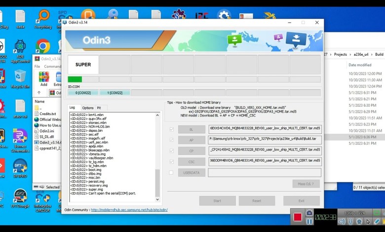Viewport: 385px width, 232px height.
Task: Click the BL file path field
Action: click(265, 129)
